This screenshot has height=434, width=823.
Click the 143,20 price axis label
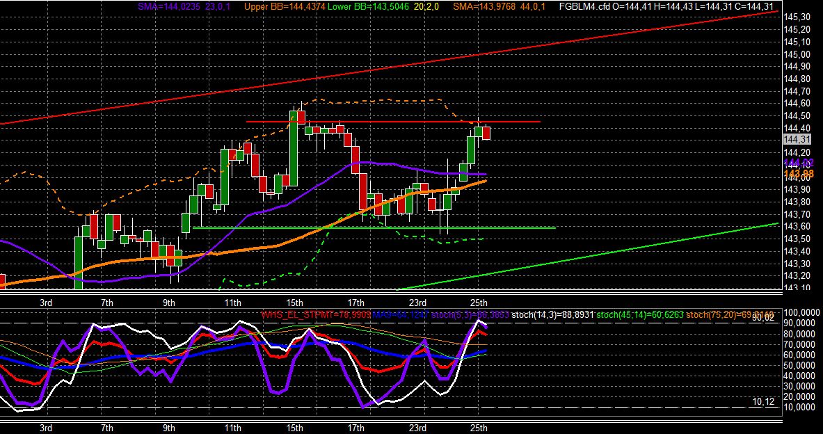(x=797, y=275)
